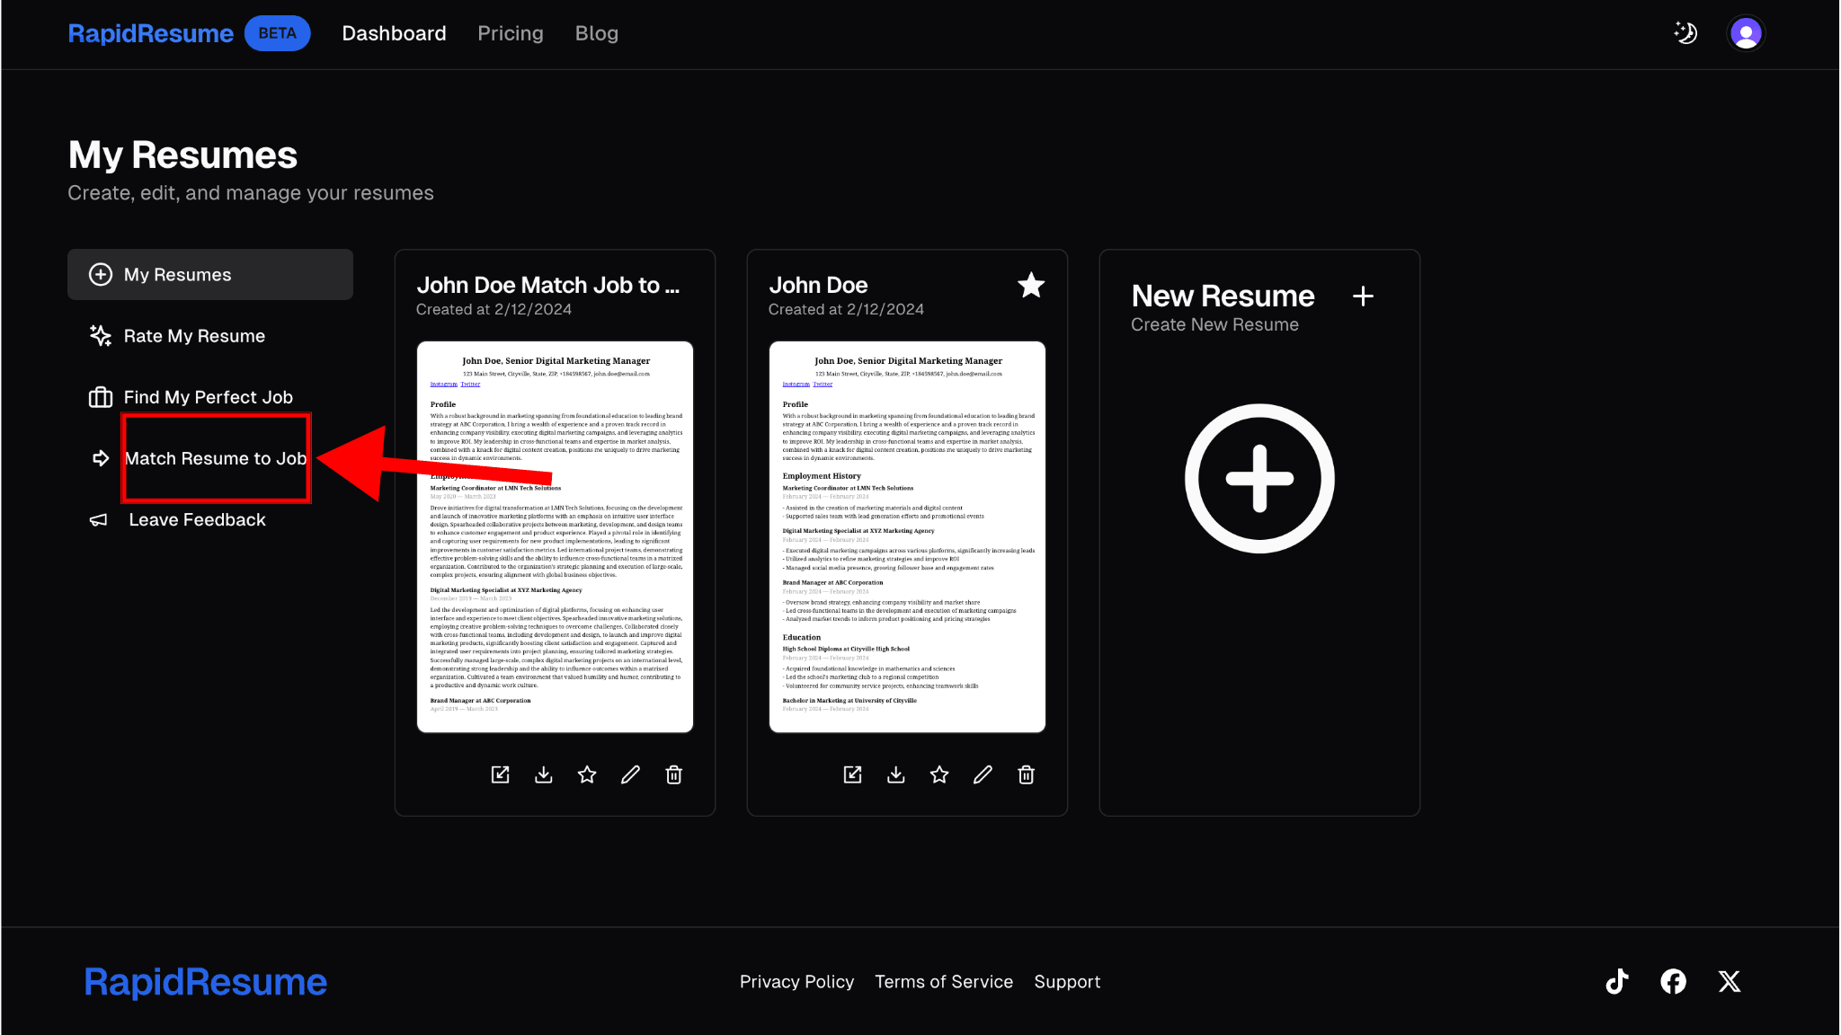This screenshot has height=1035, width=1841.
Task: Click the footer RapidResume logo
Action: pyautogui.click(x=206, y=982)
